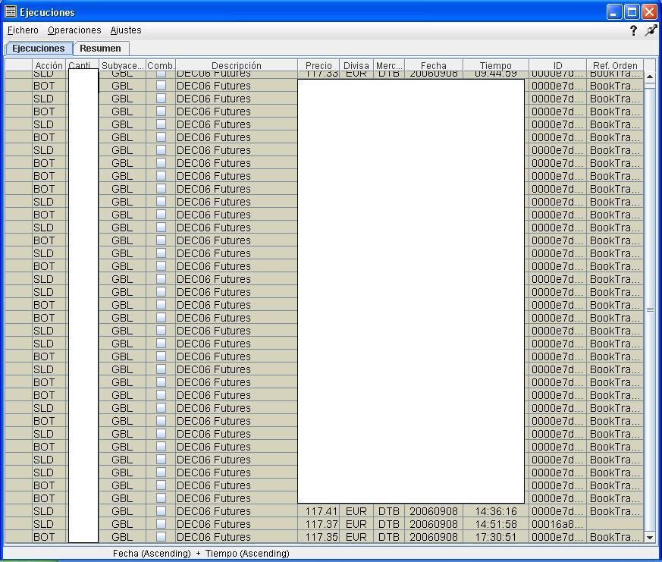The height and width of the screenshot is (562, 662).
Task: Sort by the Tiempo column header
Action: pyautogui.click(x=496, y=65)
